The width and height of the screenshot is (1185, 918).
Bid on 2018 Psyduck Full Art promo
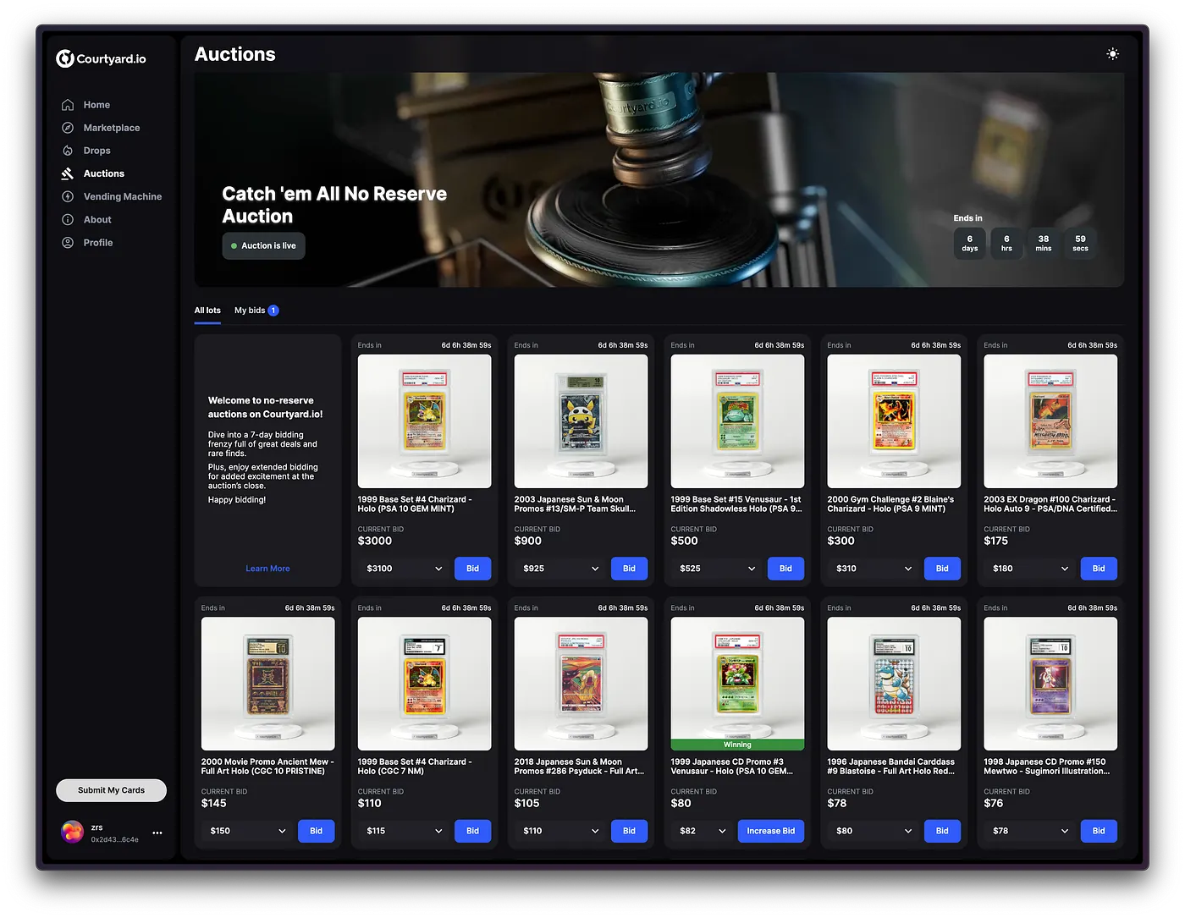629,831
